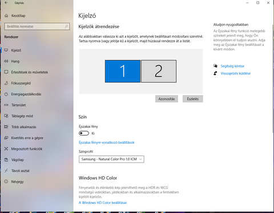Click the Távoli asztal icon
The image size is (274, 213).
point(6,171)
